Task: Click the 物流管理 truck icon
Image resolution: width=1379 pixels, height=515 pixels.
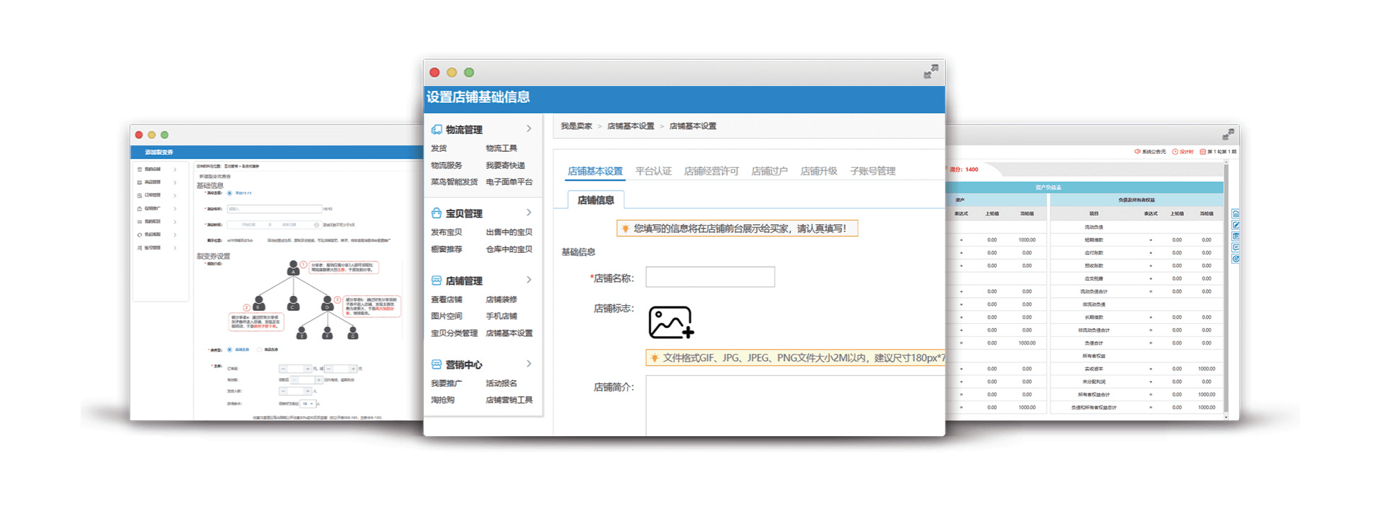Action: point(436,130)
